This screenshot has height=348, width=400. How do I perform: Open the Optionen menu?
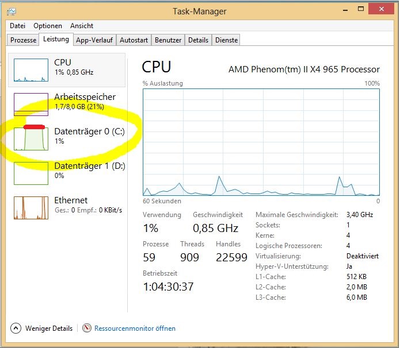coord(48,26)
